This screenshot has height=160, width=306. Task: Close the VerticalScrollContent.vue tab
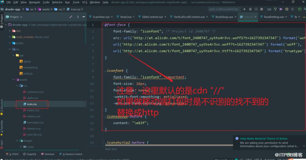(207, 17)
